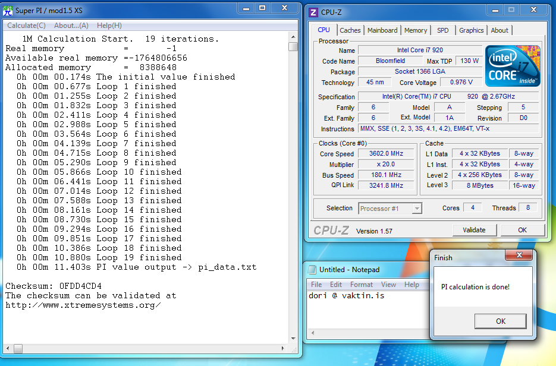Click the Intel Core i7 logo badge
The width and height of the screenshot is (556, 366).
click(513, 66)
